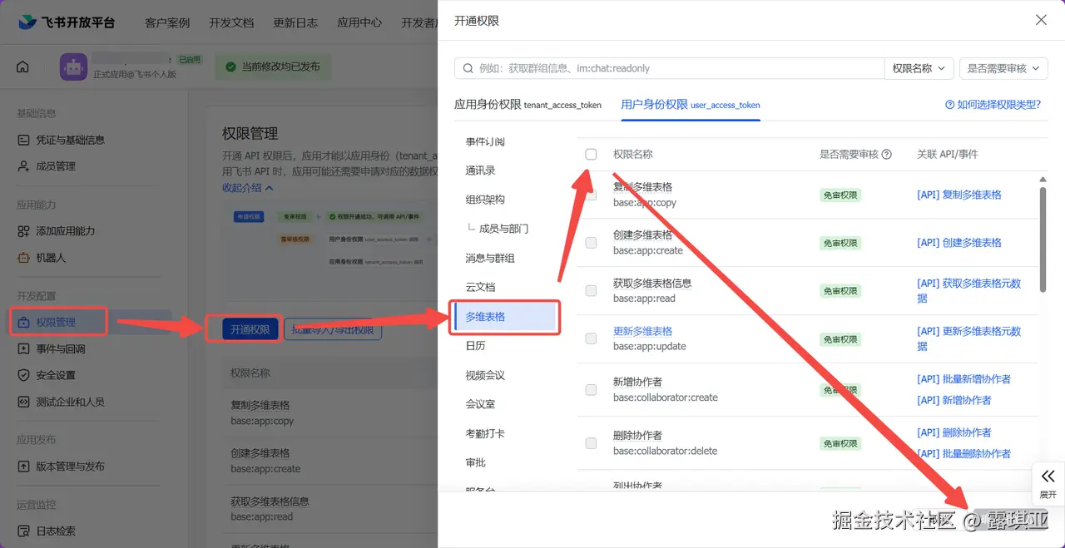Select 多维表格 permission category
Image resolution: width=1065 pixels, height=548 pixels.
(x=504, y=317)
